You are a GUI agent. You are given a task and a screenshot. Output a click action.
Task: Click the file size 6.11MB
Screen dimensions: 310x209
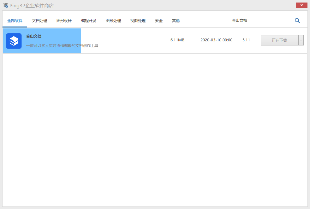point(177,40)
